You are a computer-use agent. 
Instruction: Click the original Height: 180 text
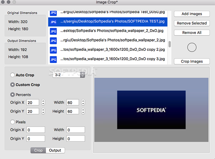point(18,29)
